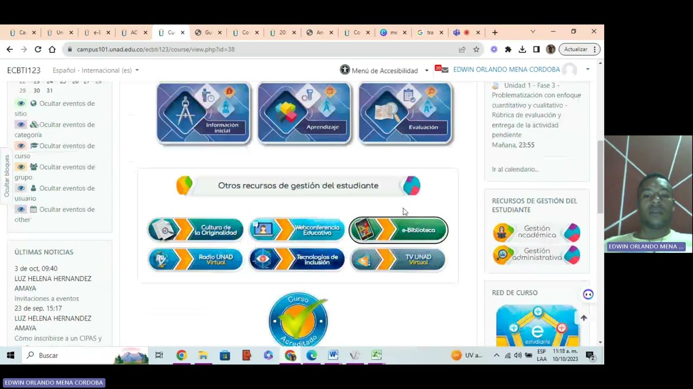Image resolution: width=693 pixels, height=389 pixels.
Task: Open Windows Start menu
Action: (10, 355)
